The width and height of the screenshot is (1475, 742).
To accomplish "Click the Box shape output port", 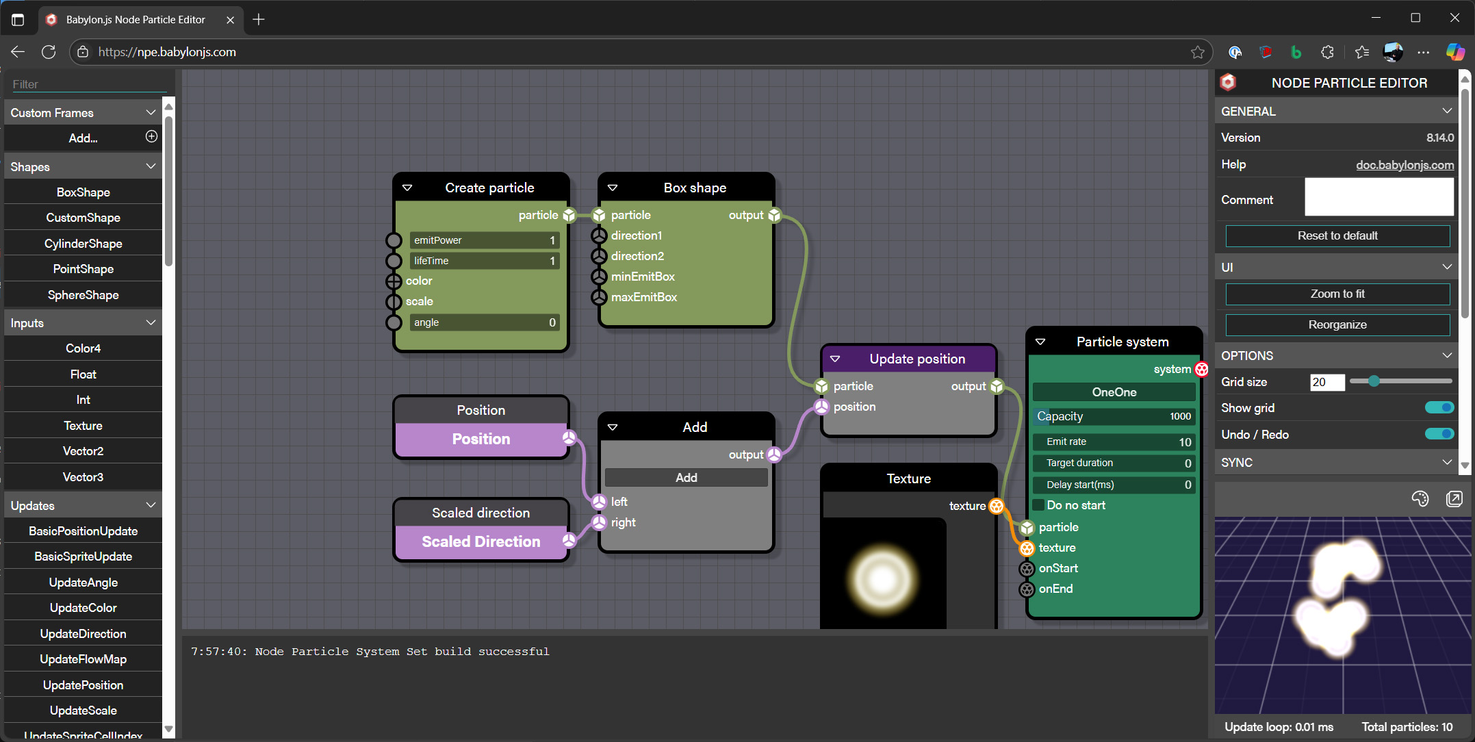I will (774, 215).
